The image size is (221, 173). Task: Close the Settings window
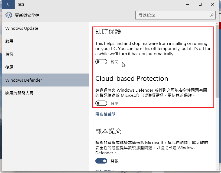213,4
